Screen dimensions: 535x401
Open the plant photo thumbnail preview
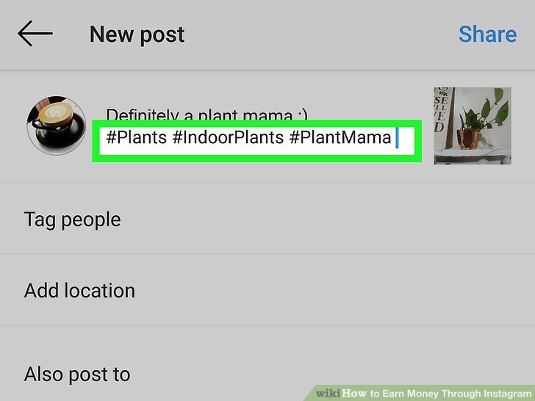[473, 126]
